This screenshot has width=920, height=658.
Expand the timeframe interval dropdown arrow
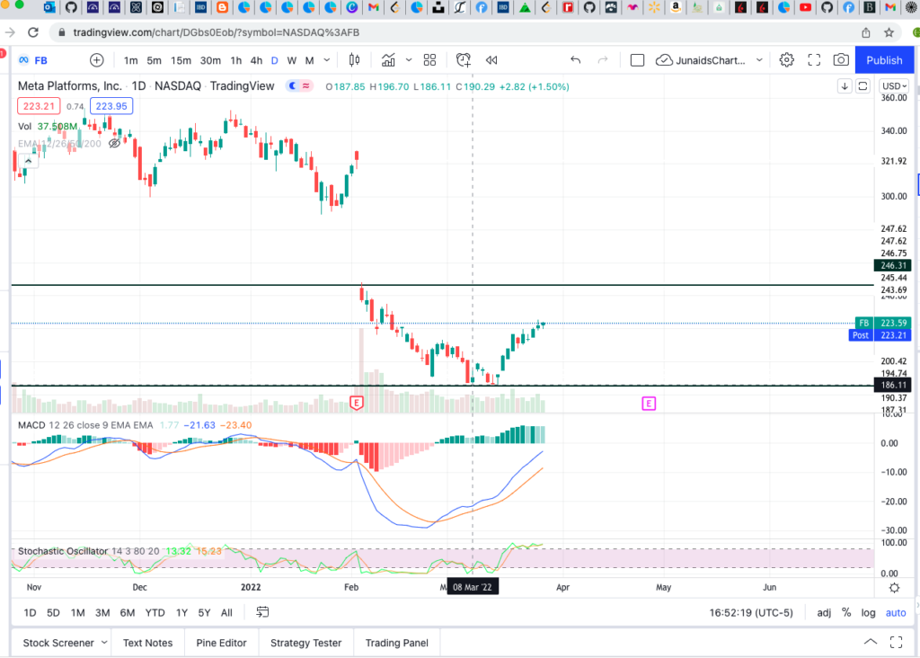pos(327,60)
